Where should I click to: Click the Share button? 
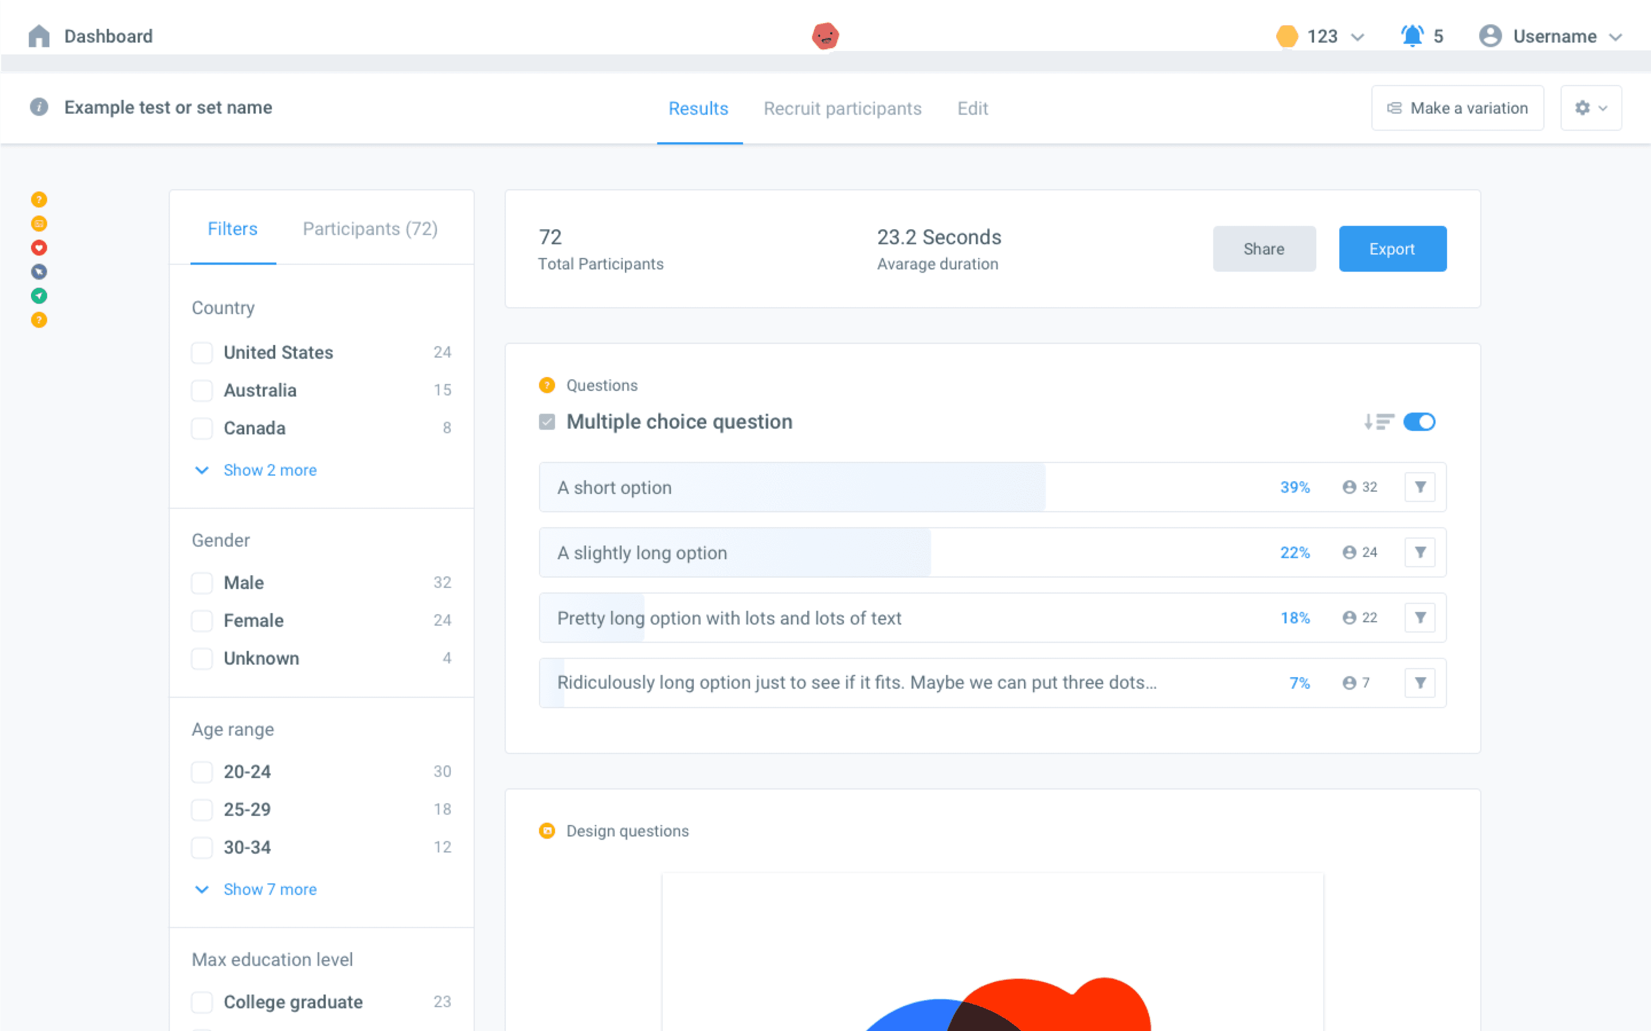tap(1264, 249)
